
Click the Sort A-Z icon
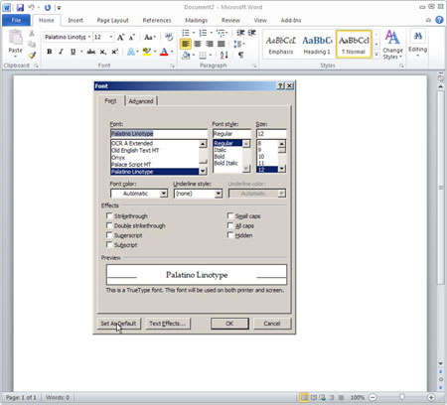223,55
